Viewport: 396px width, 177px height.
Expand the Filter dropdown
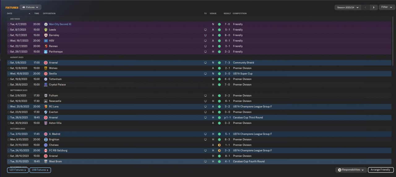[x=387, y=7]
